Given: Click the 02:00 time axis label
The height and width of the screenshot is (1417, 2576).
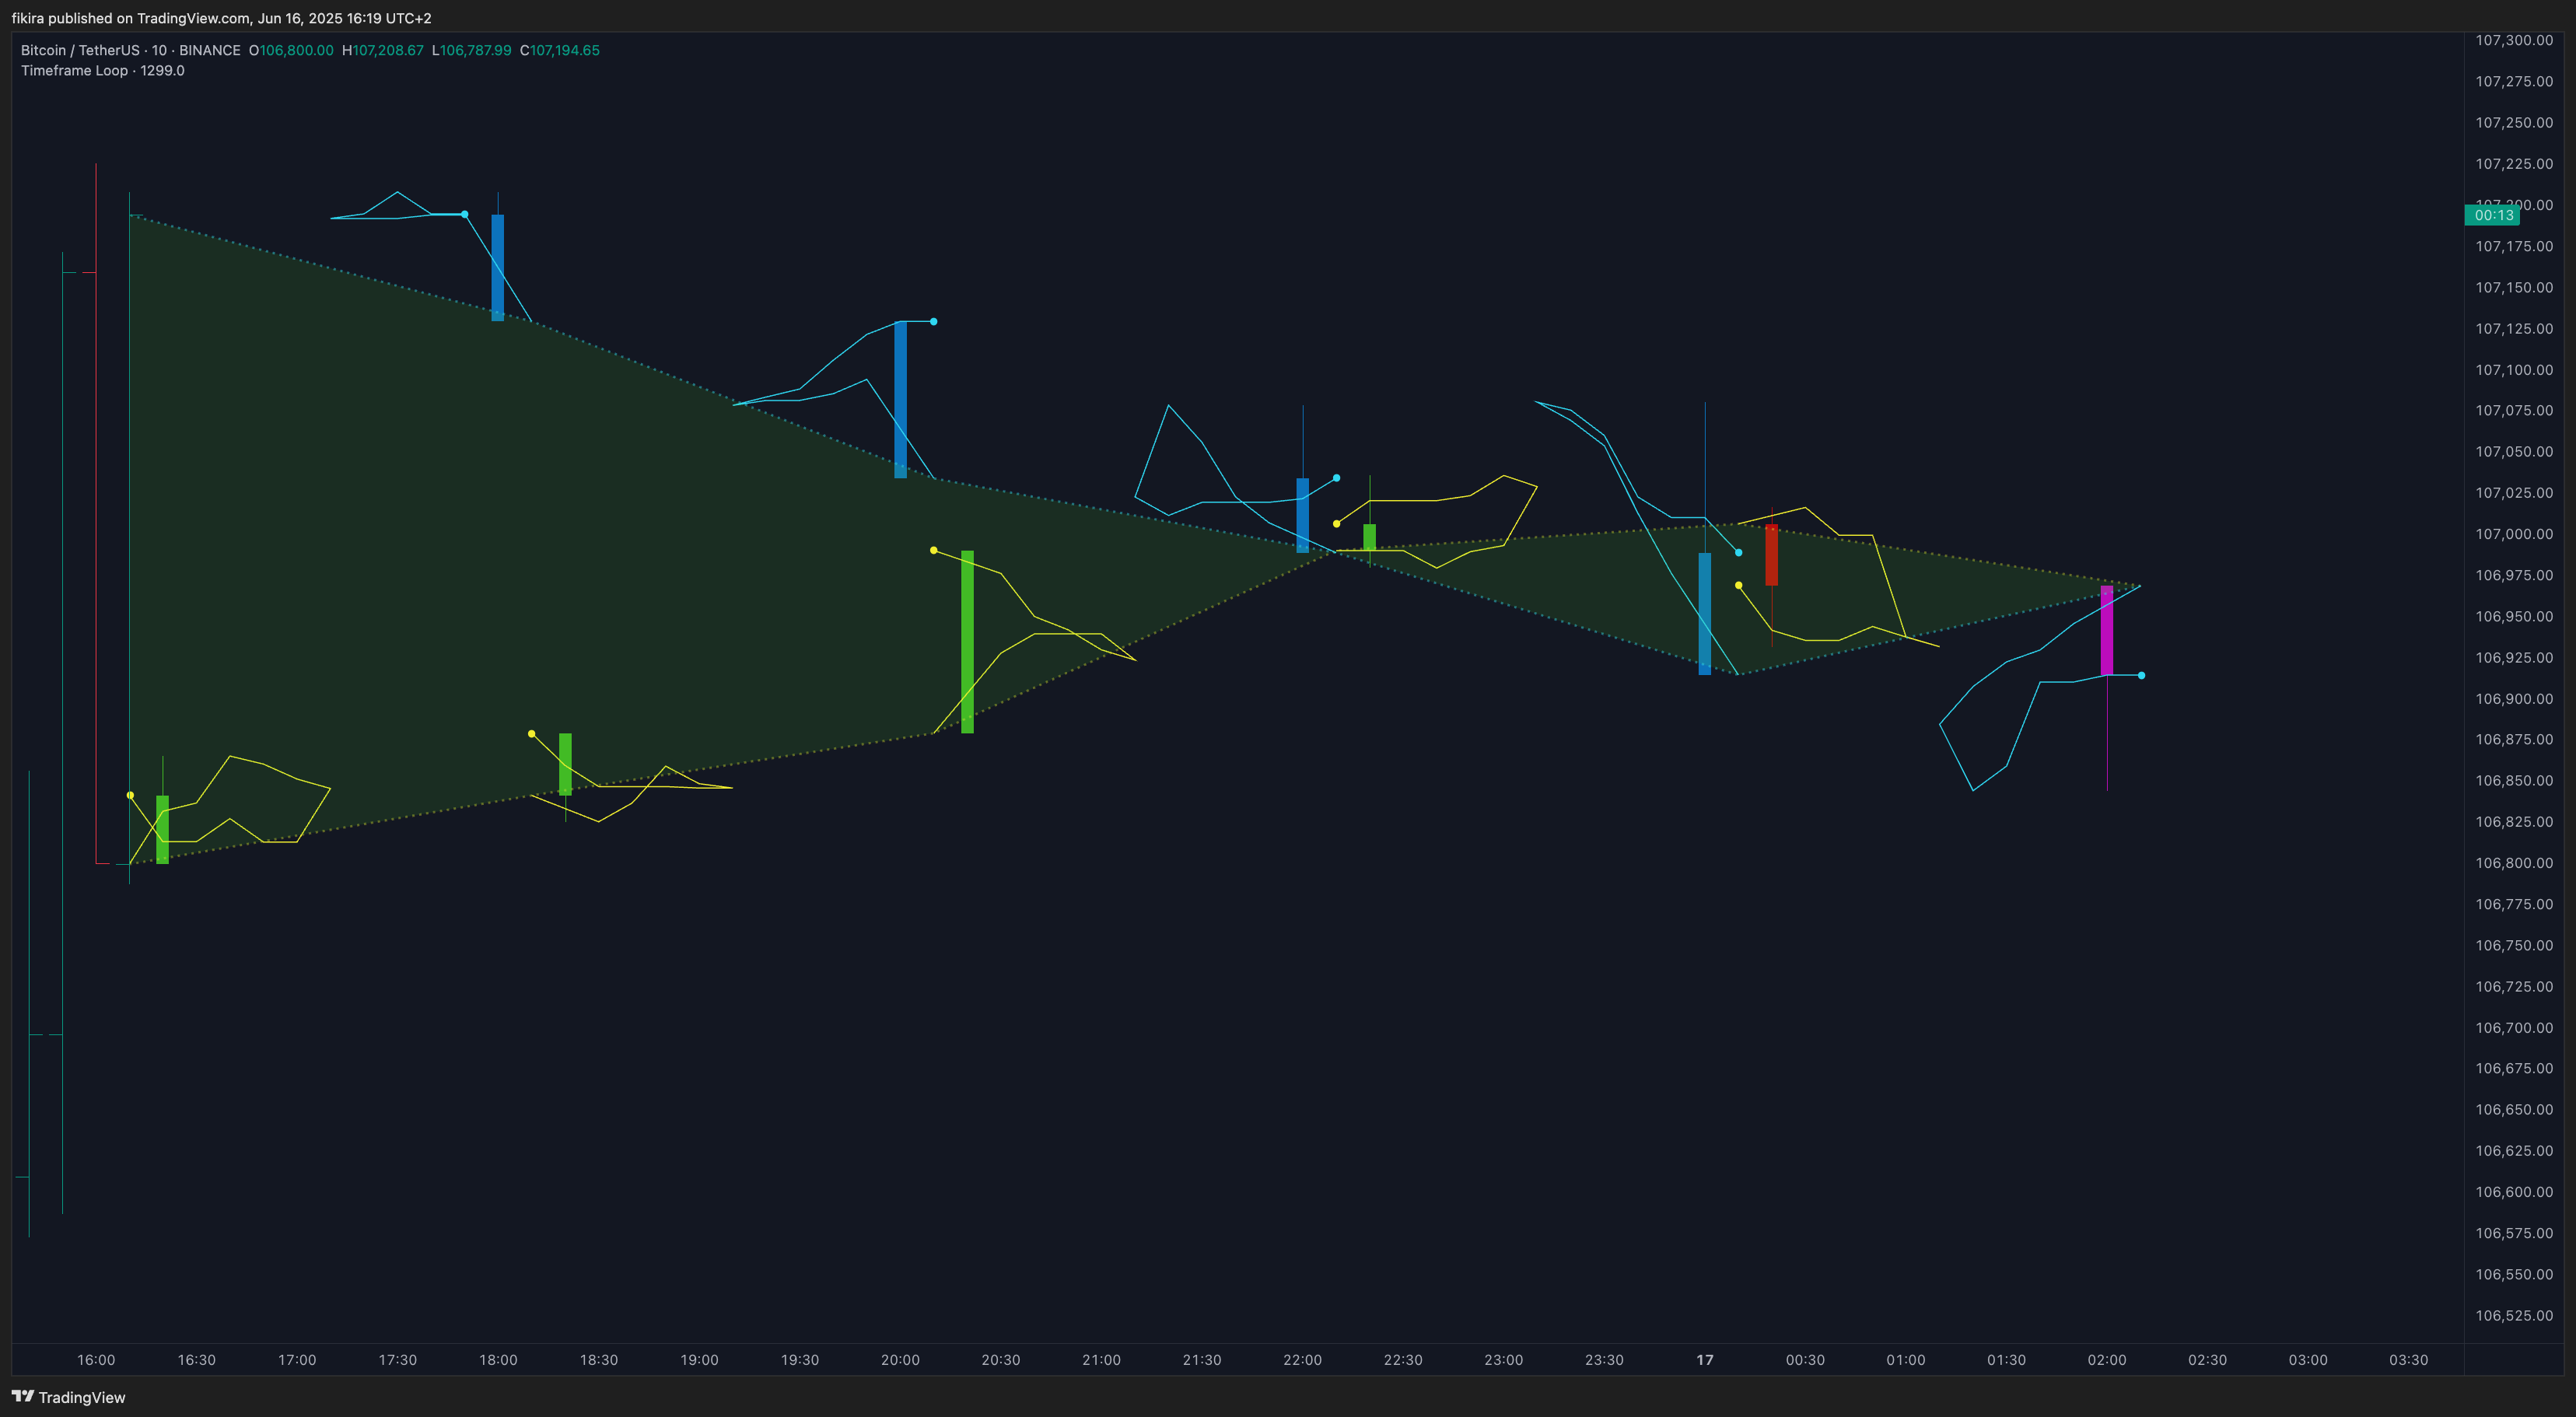Looking at the screenshot, I should pos(2107,1360).
